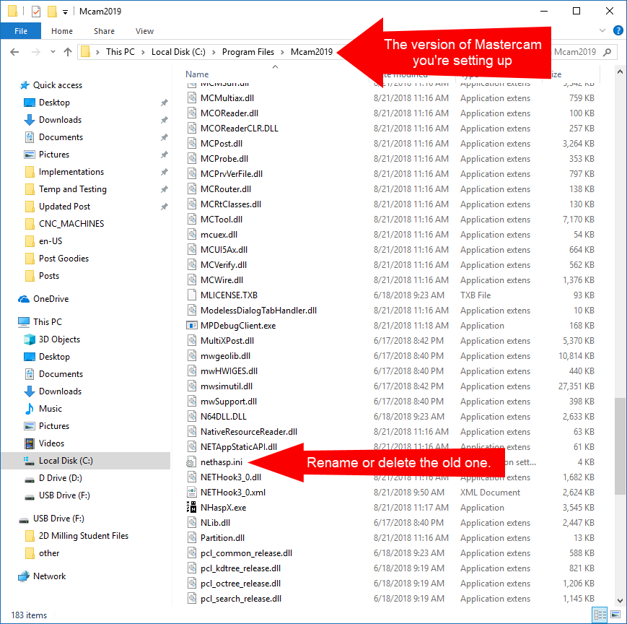
Task: Click the Partition.dll file icon
Action: 192,538
